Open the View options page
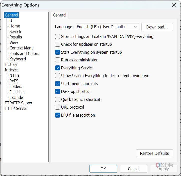Screen dimensions: 181x176 [14, 42]
